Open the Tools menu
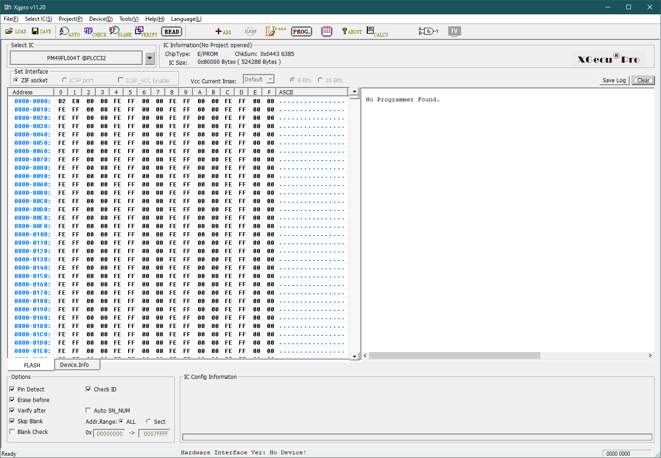 click(x=129, y=19)
